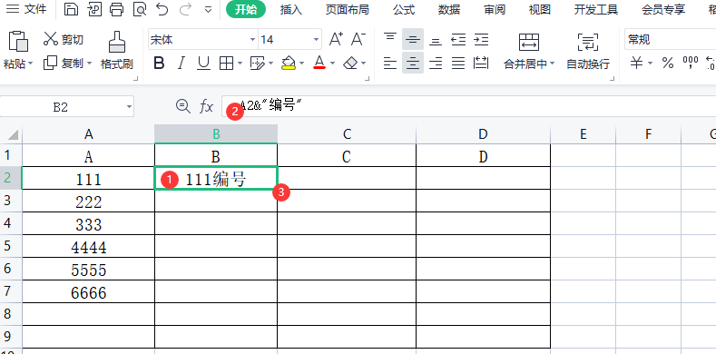
Task: Click the yellow fill color bucket
Action: [289, 63]
